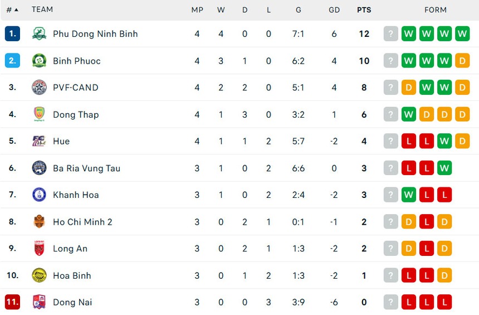Viewport: 479px width, 315px height.
Task: Sort standings by PTS column header
Action: point(364,9)
